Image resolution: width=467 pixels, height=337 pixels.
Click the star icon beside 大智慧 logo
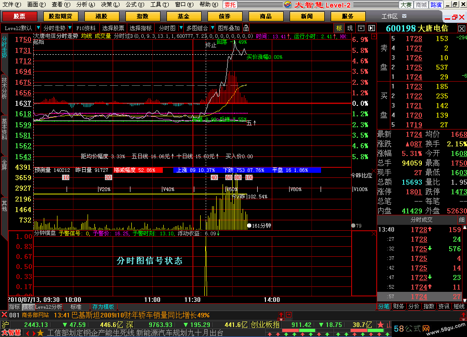pyautogui.click(x=41, y=332)
